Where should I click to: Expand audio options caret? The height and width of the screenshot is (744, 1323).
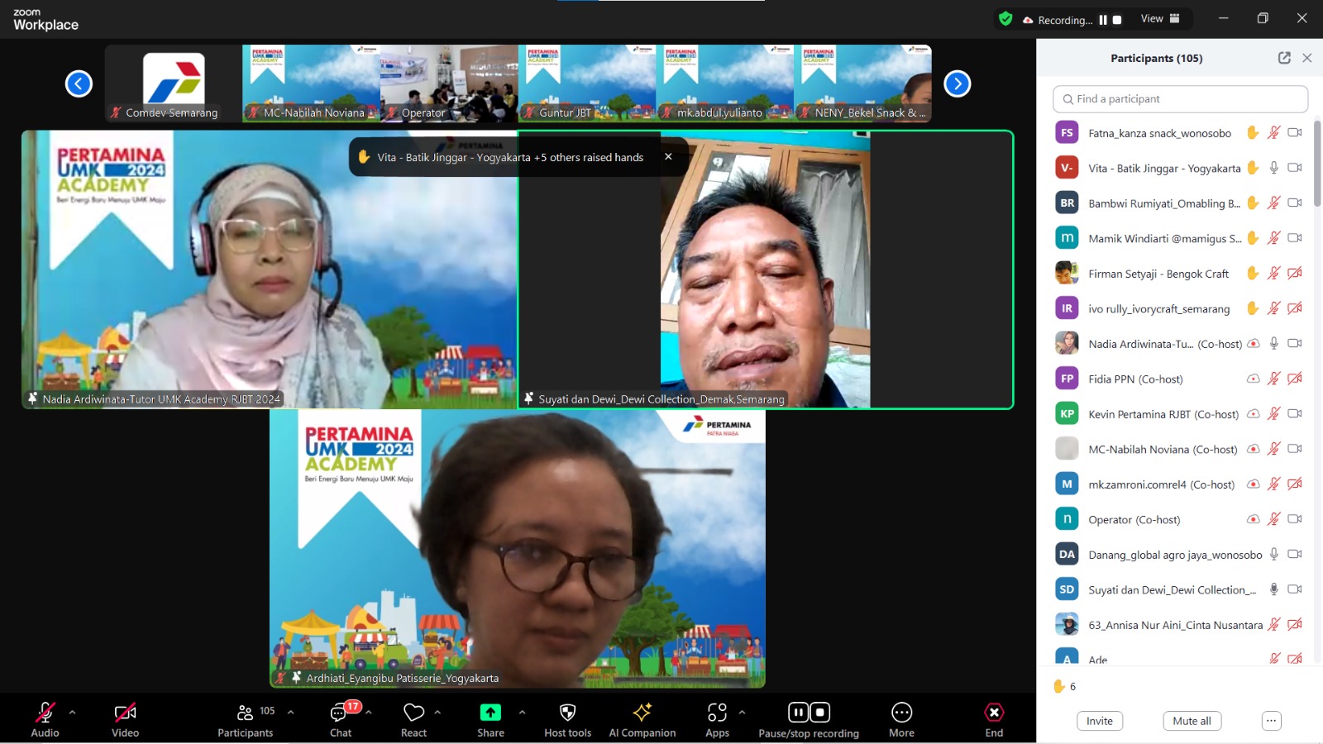point(73,712)
